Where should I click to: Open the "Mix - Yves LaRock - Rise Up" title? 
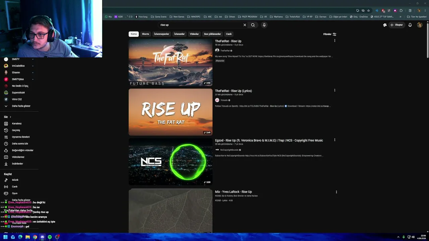pos(233,192)
